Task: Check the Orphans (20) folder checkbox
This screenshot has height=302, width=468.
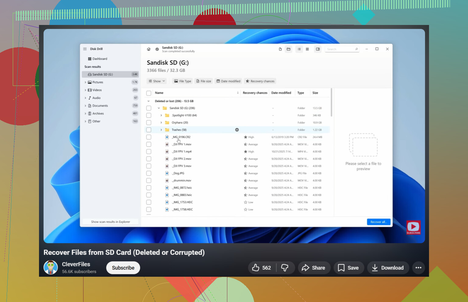Action: 149,123
